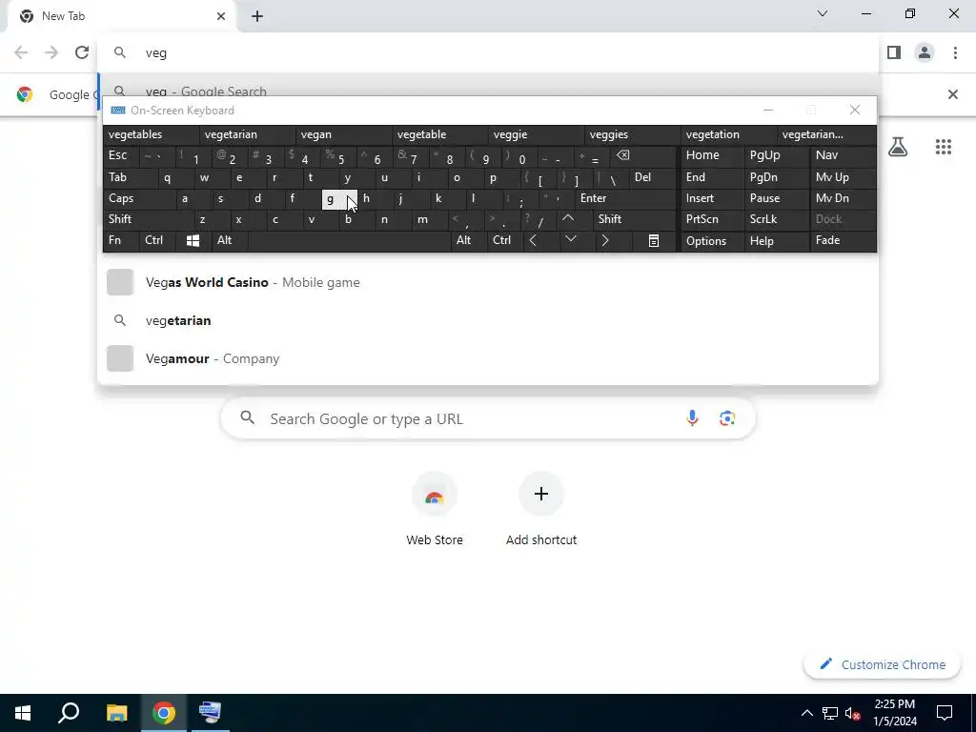Click the spacebar on On-Screen Keyboard
This screenshot has width=976, height=732.
coord(349,240)
